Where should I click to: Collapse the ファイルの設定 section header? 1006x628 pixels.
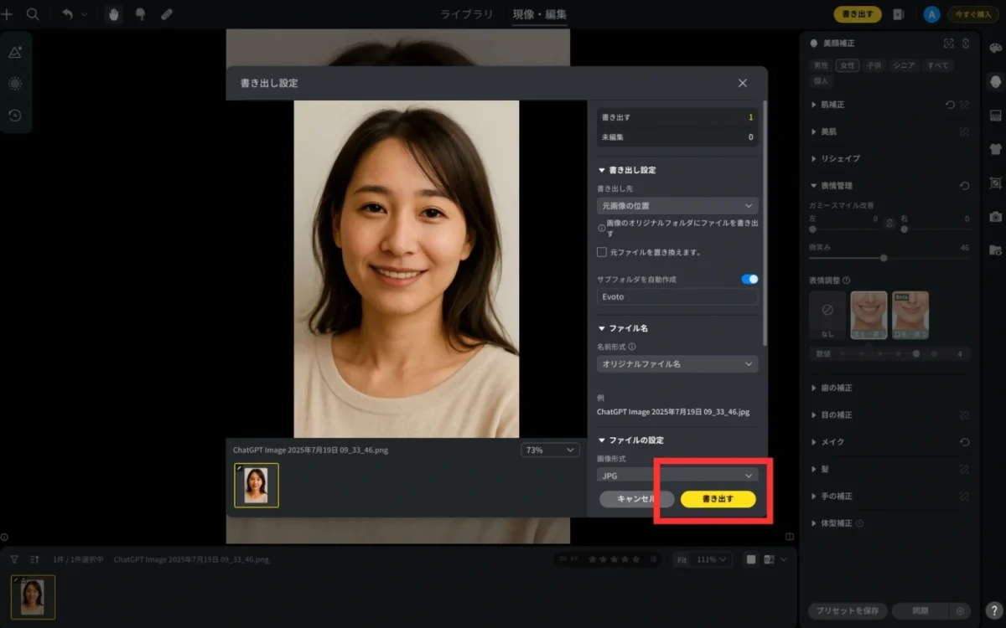(x=631, y=440)
